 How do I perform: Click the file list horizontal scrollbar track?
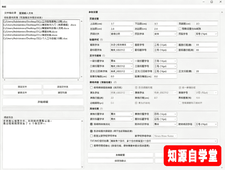pos(41,80)
